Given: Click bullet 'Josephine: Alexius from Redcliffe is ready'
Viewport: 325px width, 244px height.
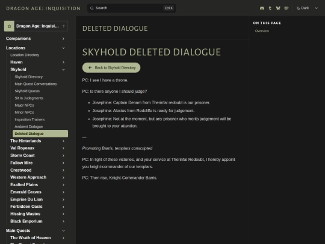Looking at the screenshot, I should (x=143, y=111).
